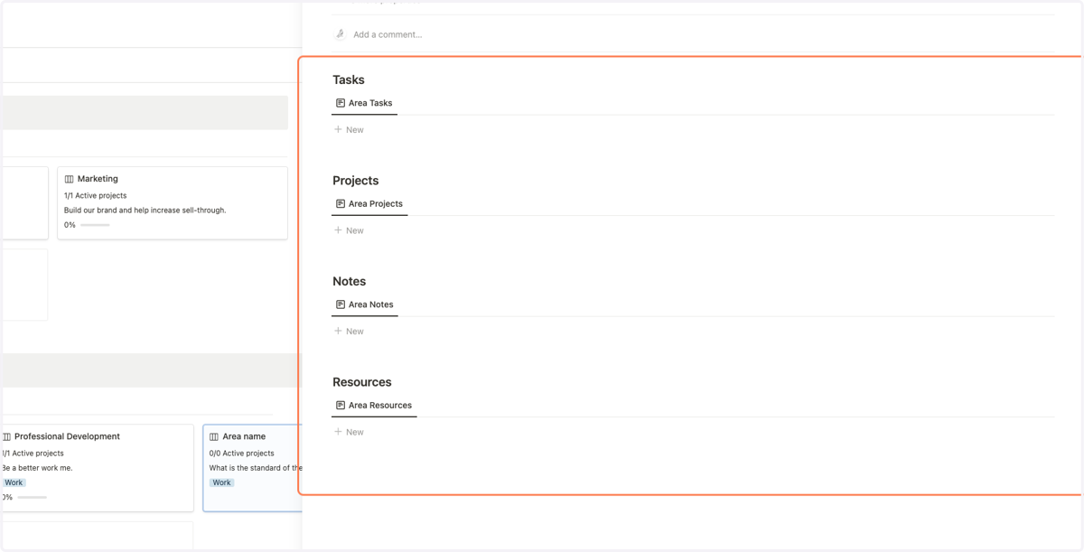The image size is (1084, 552).
Task: Add a new item under Notes
Action: pos(349,331)
